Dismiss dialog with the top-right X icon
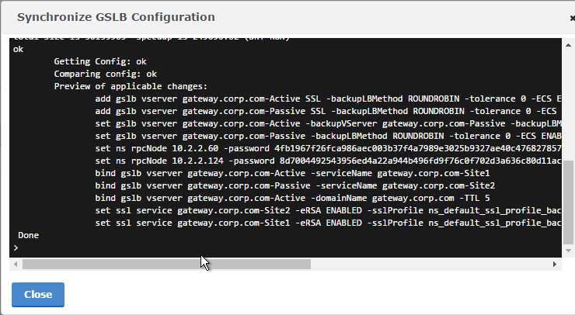This screenshot has width=575, height=315. tap(573, 18)
